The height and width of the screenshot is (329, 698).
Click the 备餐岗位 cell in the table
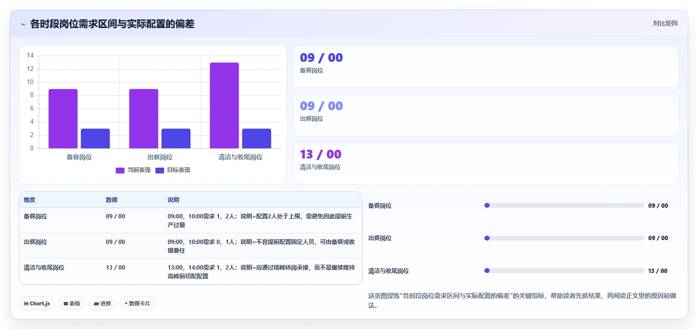click(x=35, y=216)
